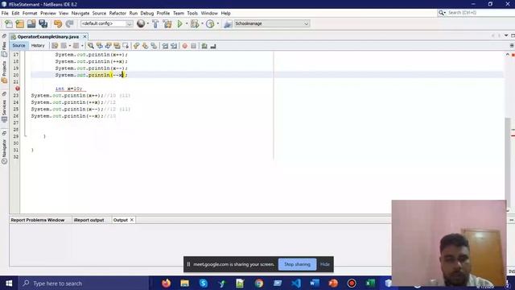
Task: Switch to the History editor view
Action: point(38,46)
